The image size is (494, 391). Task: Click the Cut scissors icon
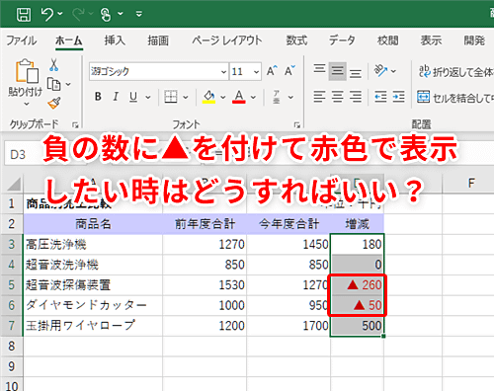pyautogui.click(x=53, y=65)
